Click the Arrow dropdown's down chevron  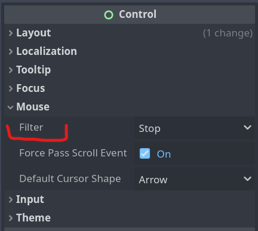247,178
